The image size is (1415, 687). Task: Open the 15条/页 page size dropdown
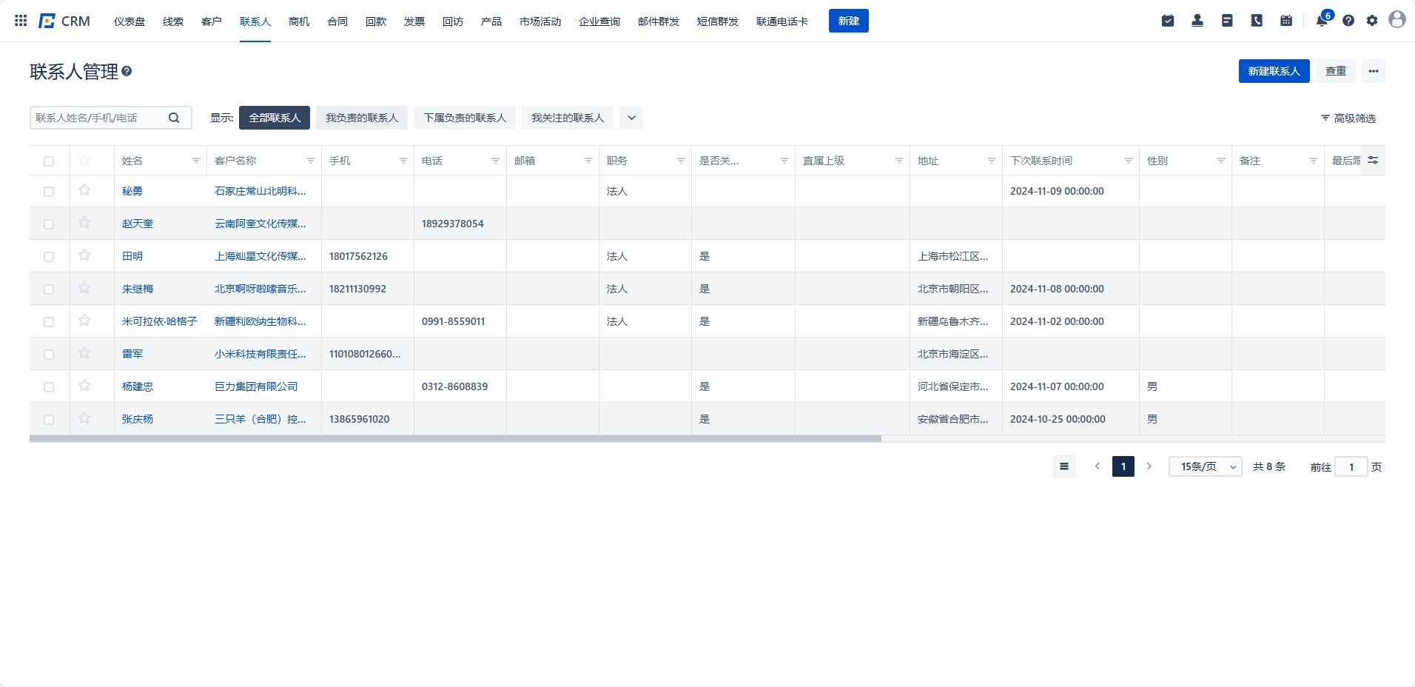click(1206, 466)
